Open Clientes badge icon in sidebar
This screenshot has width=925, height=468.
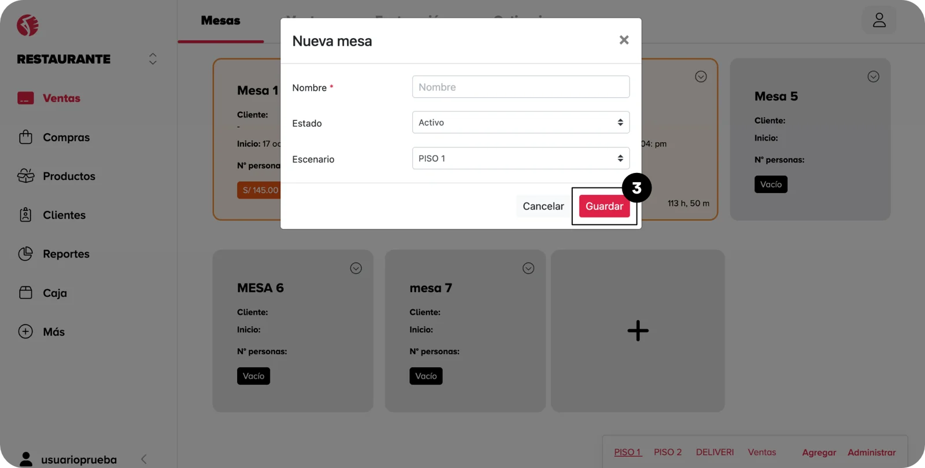(25, 215)
